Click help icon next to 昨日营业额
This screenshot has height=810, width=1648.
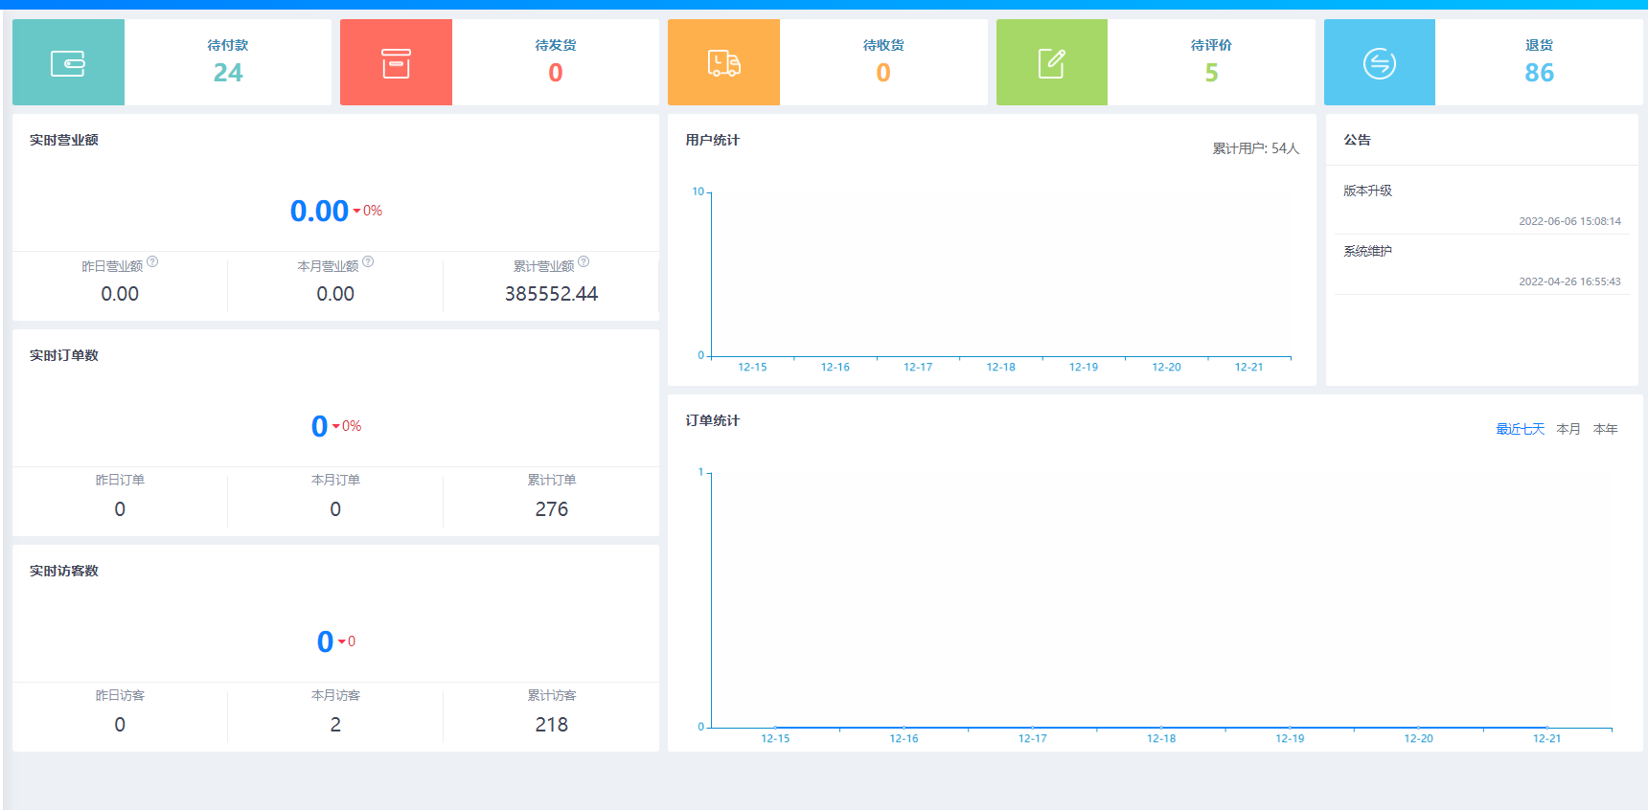[x=152, y=261]
